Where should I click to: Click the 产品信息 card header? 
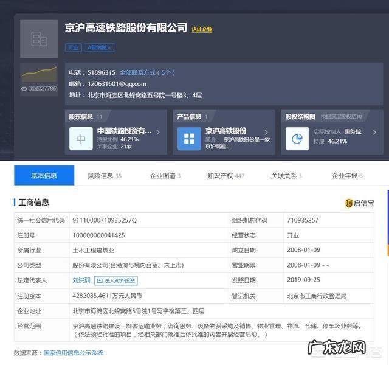(x=192, y=117)
